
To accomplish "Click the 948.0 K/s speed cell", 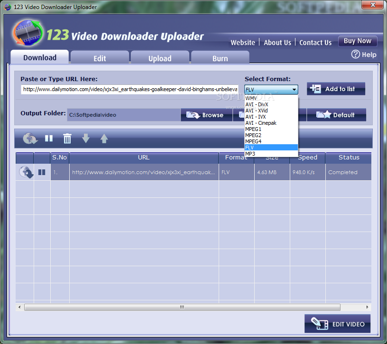I will coord(307,172).
